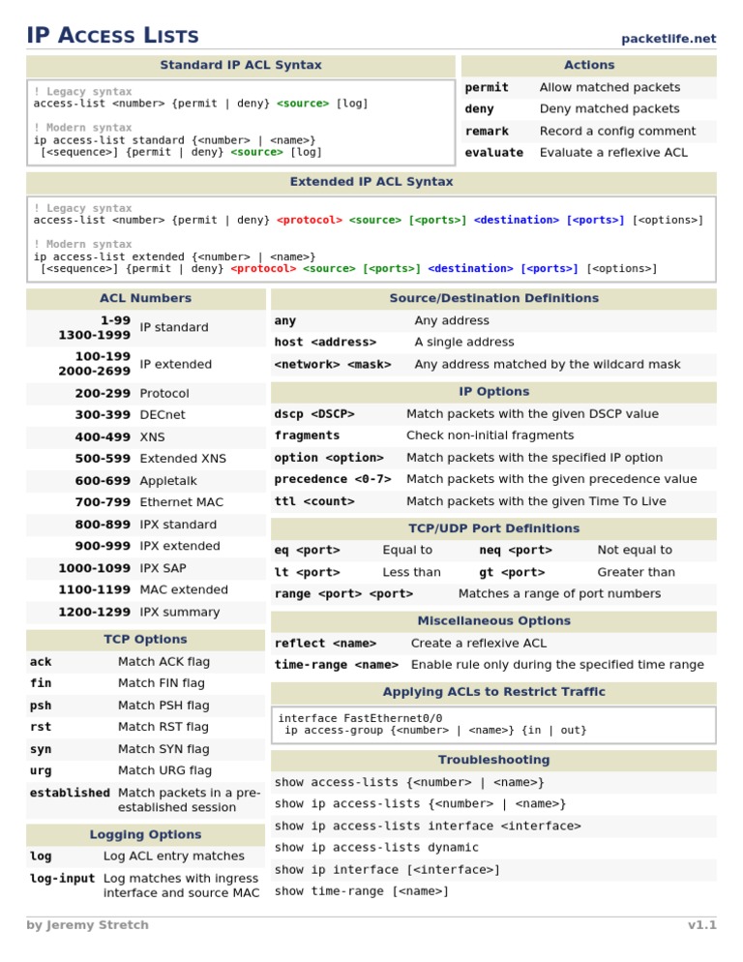
Task: Select the 'range <port> <port>' operator
Action: [343, 593]
